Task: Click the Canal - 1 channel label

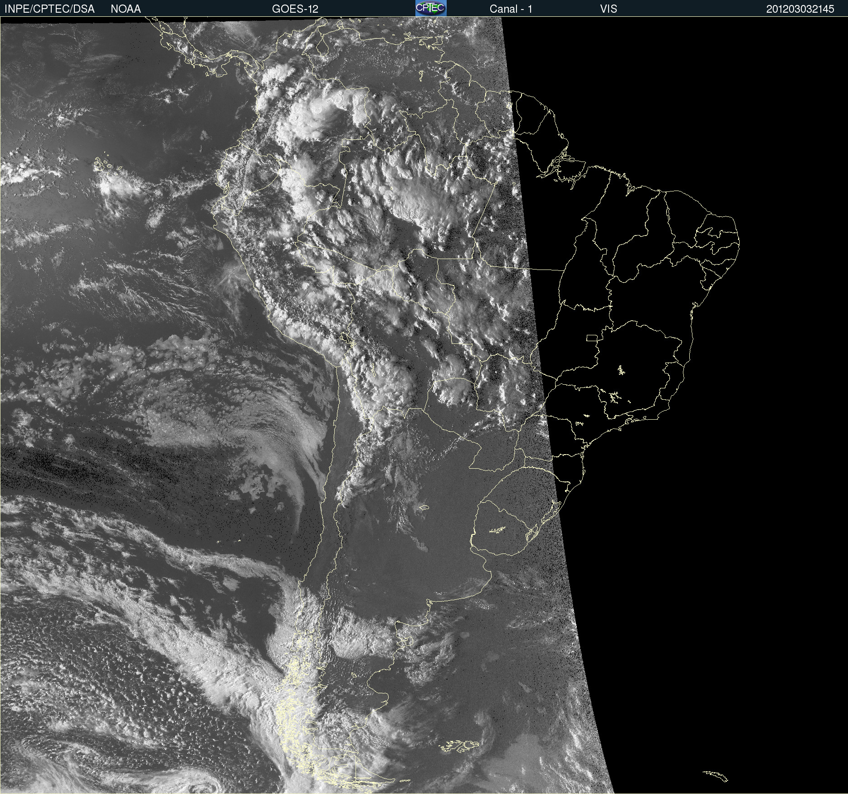Action: 511,9
